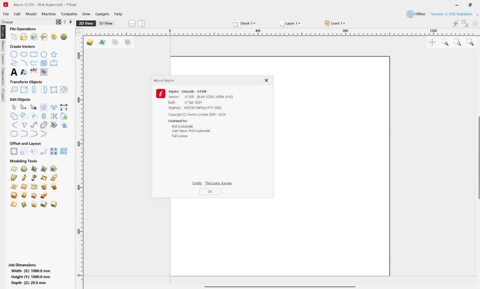
Task: Close the About Aspire dialog
Action: pyautogui.click(x=266, y=80)
